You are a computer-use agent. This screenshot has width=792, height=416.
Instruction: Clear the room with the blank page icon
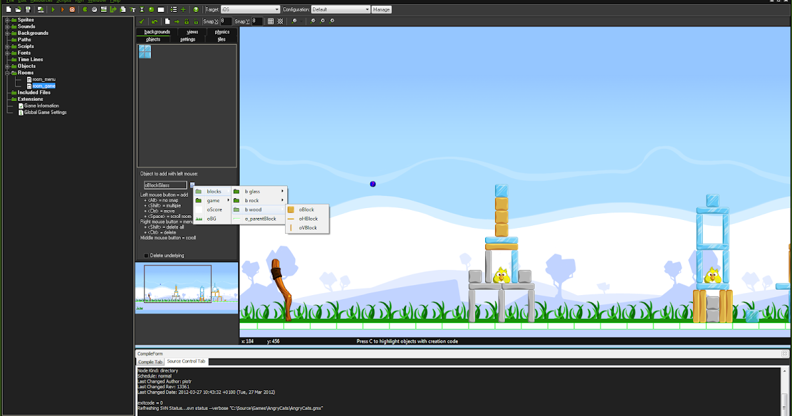click(x=168, y=22)
